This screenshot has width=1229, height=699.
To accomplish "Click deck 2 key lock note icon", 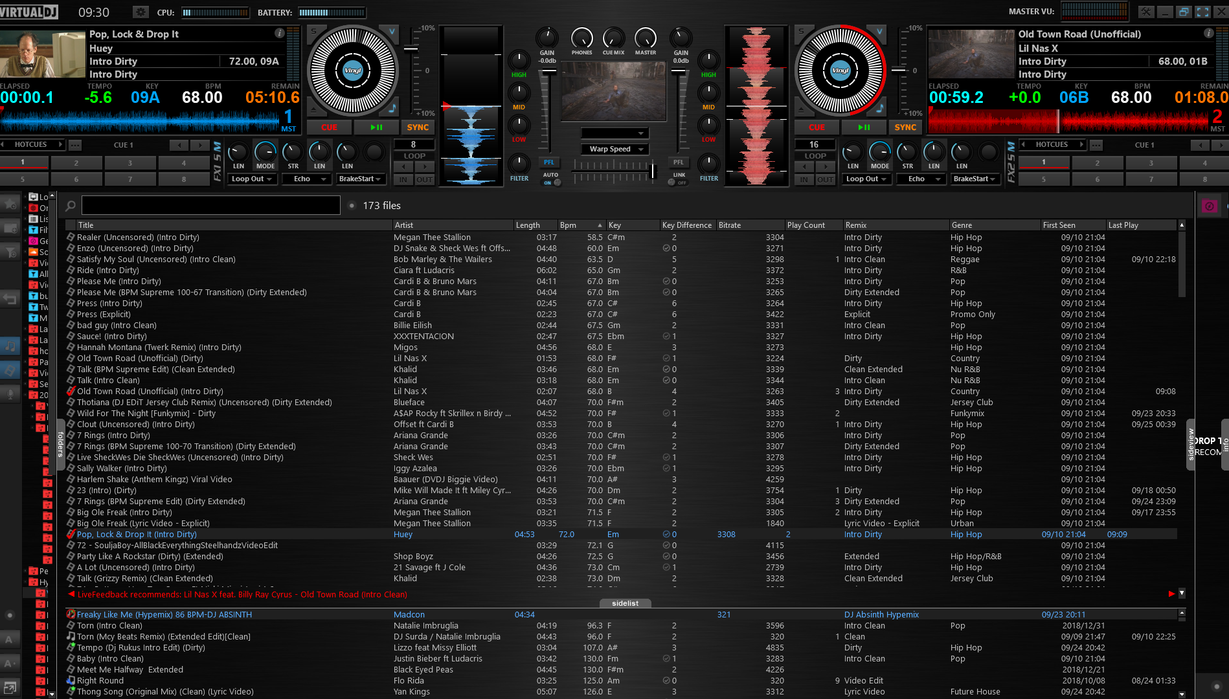I will pyautogui.click(x=879, y=108).
